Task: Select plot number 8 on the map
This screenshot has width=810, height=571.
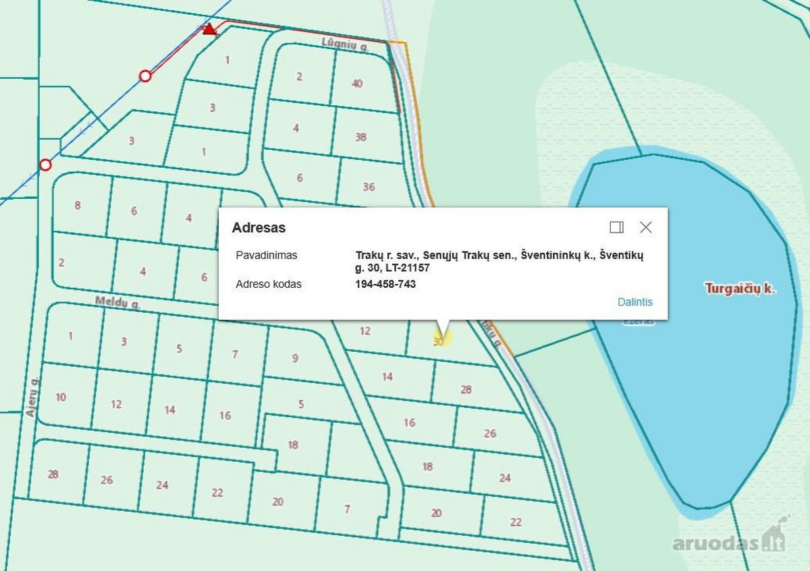Action: coord(78,205)
